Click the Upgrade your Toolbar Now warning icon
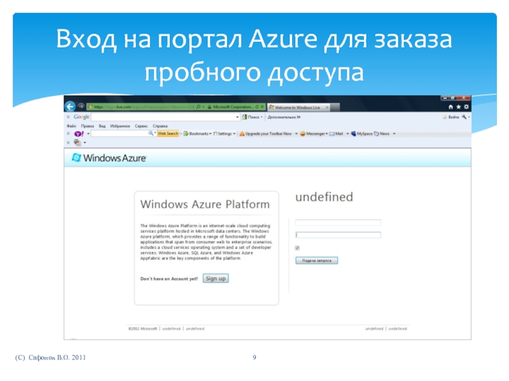Viewport: 509px width, 381px height. [242, 133]
